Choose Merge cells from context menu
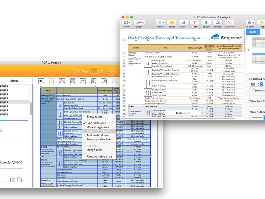This screenshot has height=199, width=265. click(x=94, y=150)
